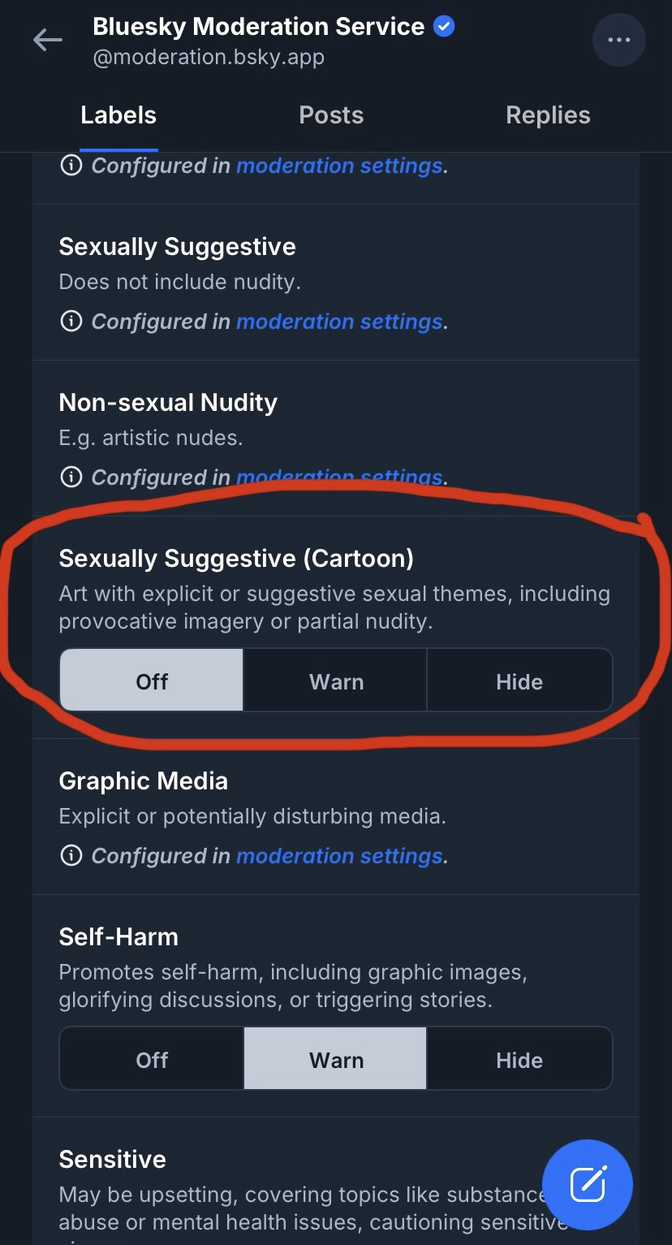Tap the topmost info icon below tabs
Screen dimensions: 672x1245
[x=71, y=166]
